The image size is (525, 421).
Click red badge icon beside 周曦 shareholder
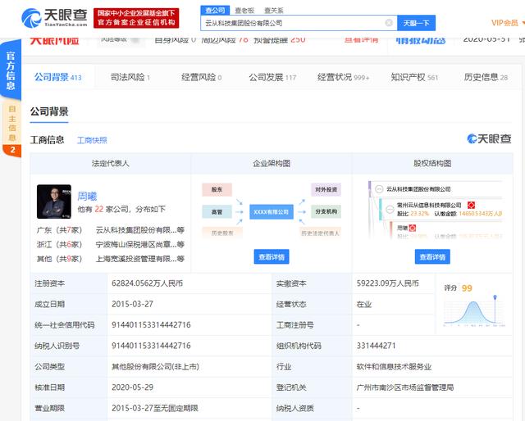pos(413,228)
